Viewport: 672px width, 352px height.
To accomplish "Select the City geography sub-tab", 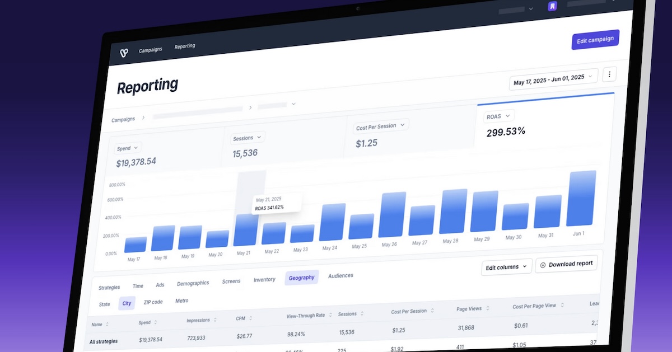I will [x=127, y=303].
